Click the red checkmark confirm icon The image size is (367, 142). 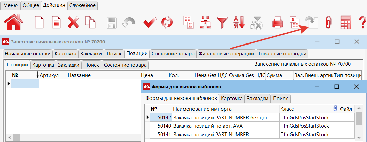tap(149, 23)
